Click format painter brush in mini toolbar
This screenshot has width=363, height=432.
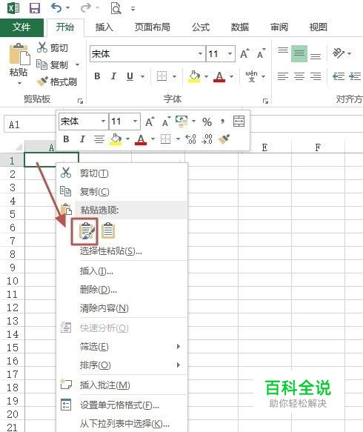224,139
